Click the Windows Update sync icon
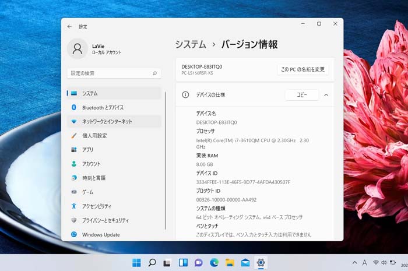This screenshot has width=408, height=271. (74, 234)
